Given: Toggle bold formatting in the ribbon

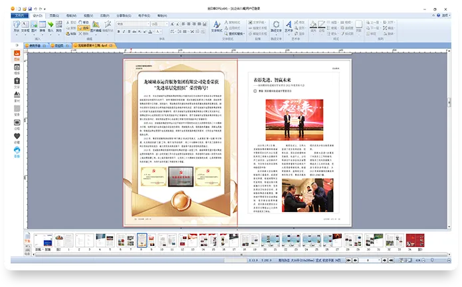Looking at the screenshot, I should (x=119, y=31).
